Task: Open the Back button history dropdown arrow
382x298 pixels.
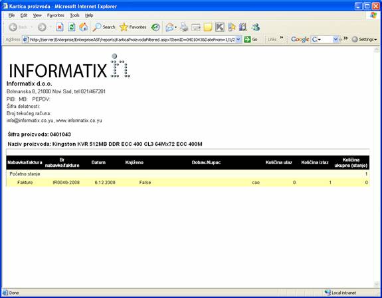Action: [31, 27]
